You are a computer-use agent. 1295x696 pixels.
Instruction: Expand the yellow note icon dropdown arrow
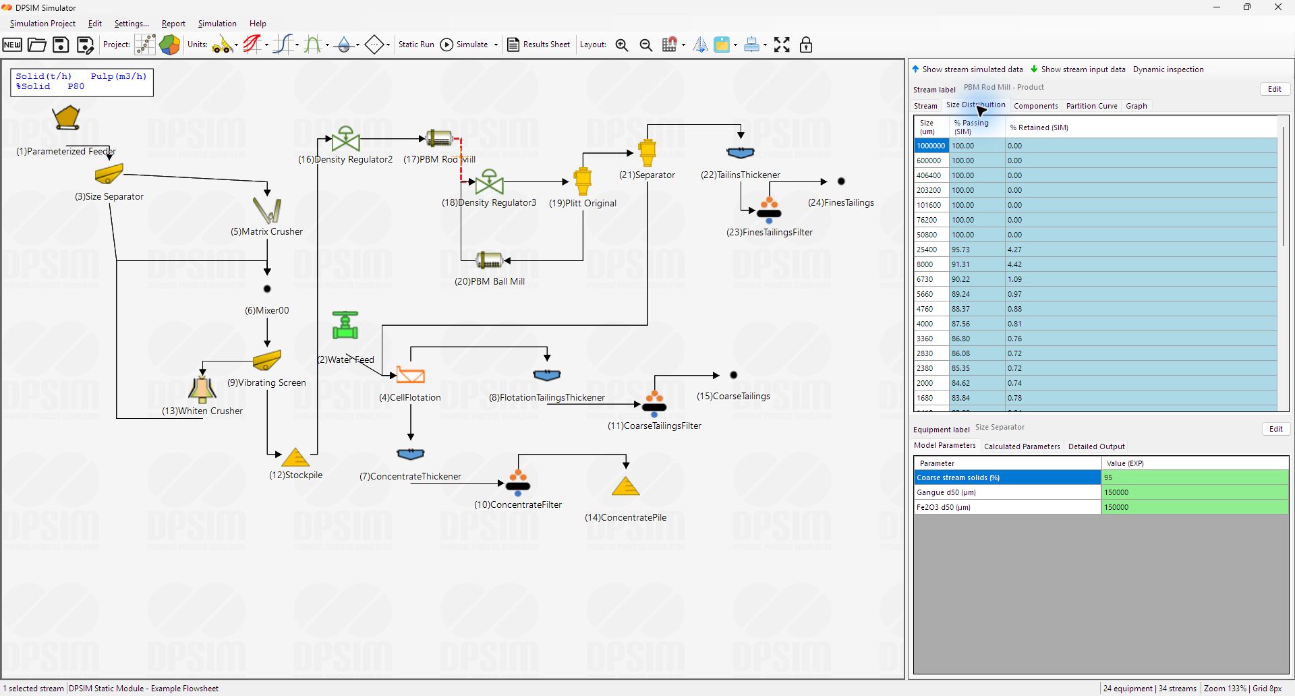point(735,45)
